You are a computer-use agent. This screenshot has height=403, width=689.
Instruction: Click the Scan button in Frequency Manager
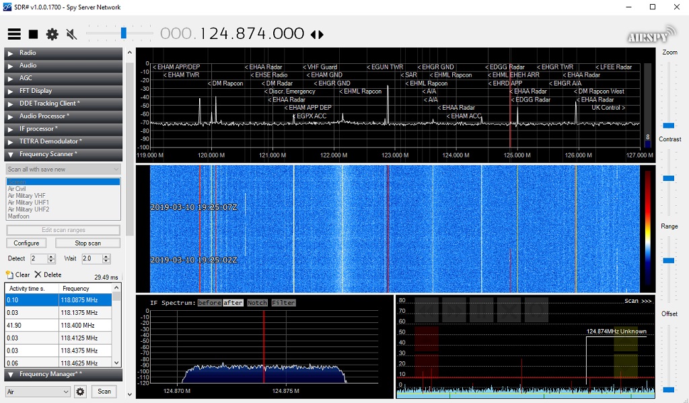click(104, 392)
